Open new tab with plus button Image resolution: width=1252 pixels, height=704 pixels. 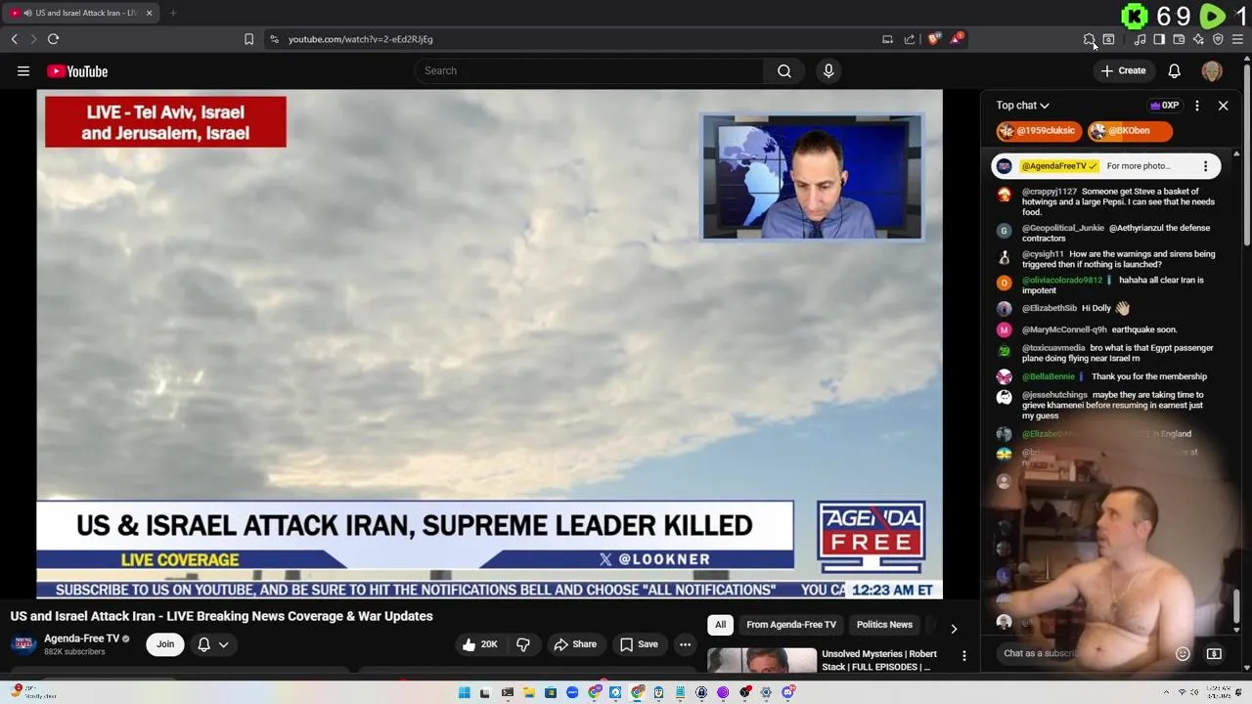pyautogui.click(x=172, y=13)
